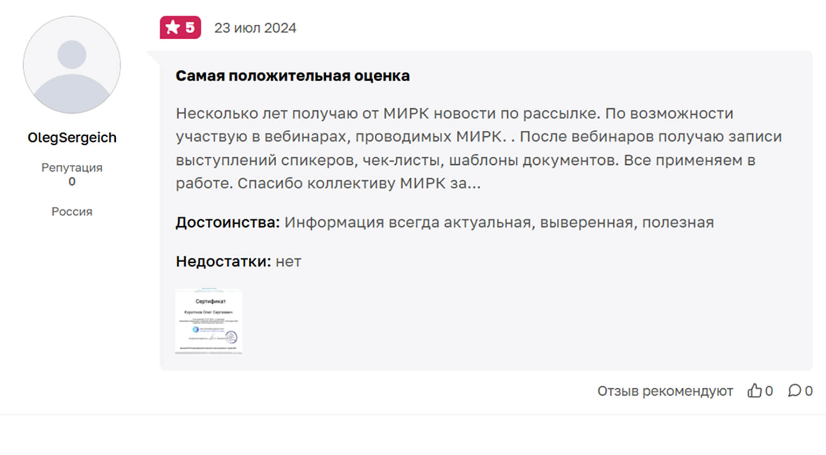Click the thumbs-up like icon
The image size is (826, 455).
click(x=754, y=391)
